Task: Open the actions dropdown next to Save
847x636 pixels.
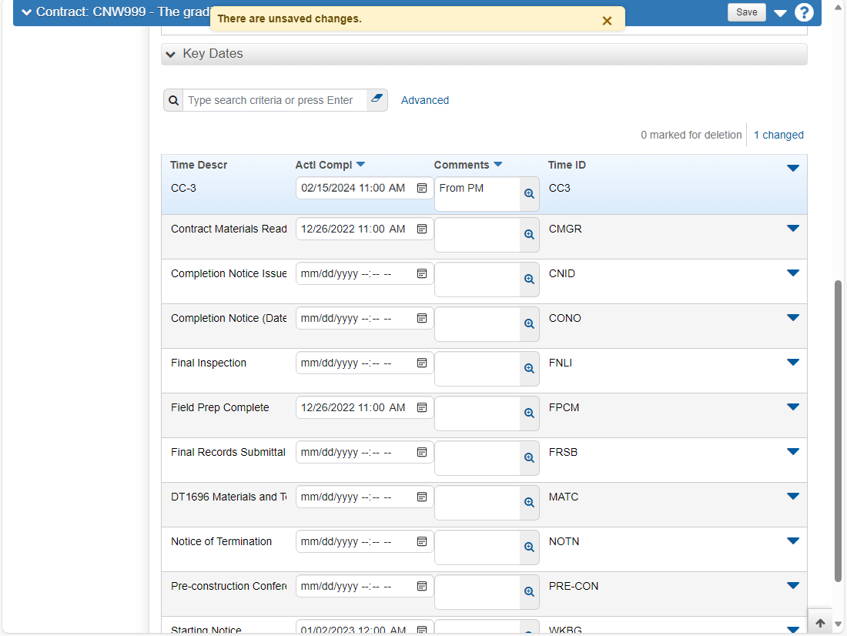Action: [780, 13]
